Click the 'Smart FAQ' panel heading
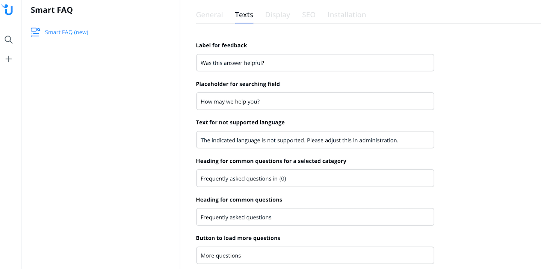The image size is (541, 269). (x=52, y=10)
